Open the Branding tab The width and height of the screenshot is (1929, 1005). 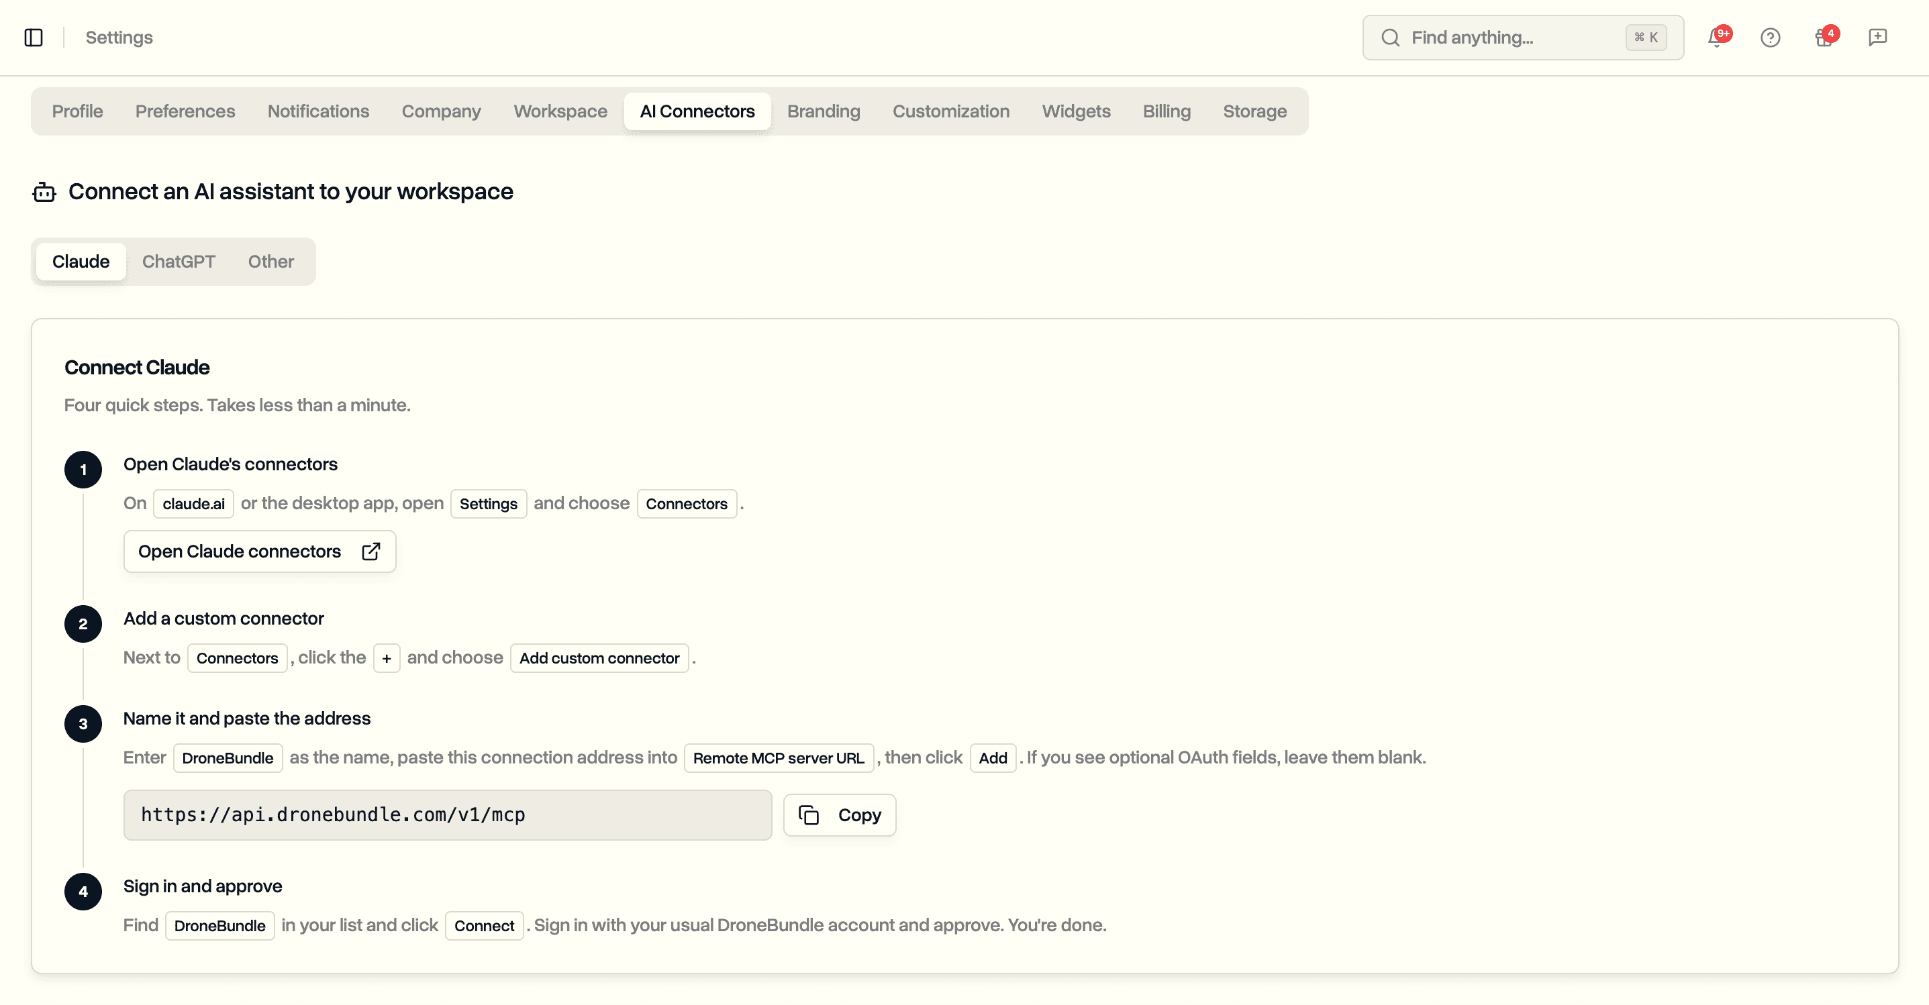pyautogui.click(x=824, y=111)
